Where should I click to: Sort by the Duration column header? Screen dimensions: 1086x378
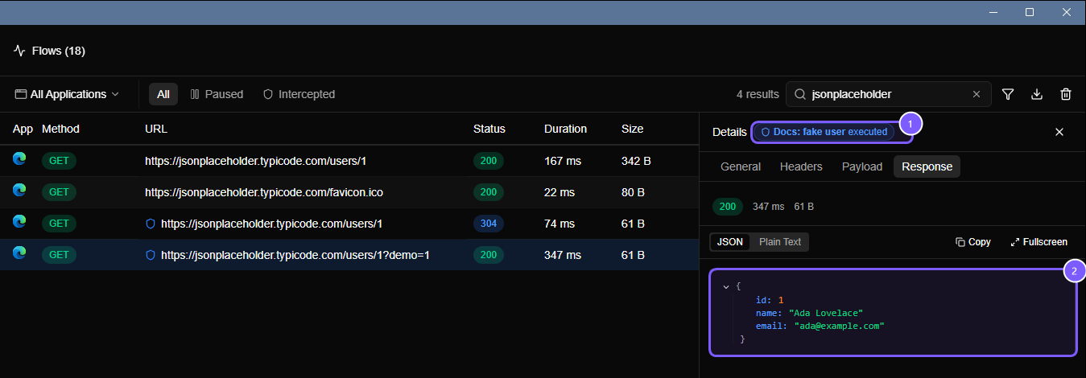tap(565, 129)
